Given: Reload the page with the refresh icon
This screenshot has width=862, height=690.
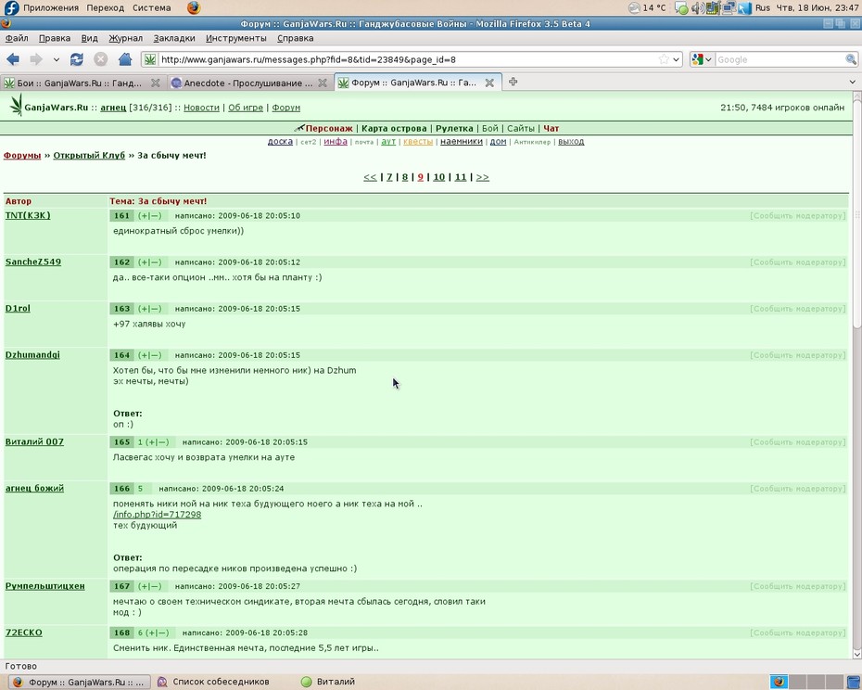Looking at the screenshot, I should coord(76,59).
